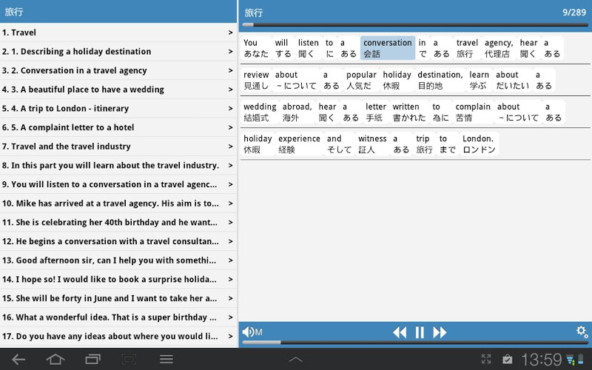Open the Android menu button
The width and height of the screenshot is (592, 370).
[166, 360]
